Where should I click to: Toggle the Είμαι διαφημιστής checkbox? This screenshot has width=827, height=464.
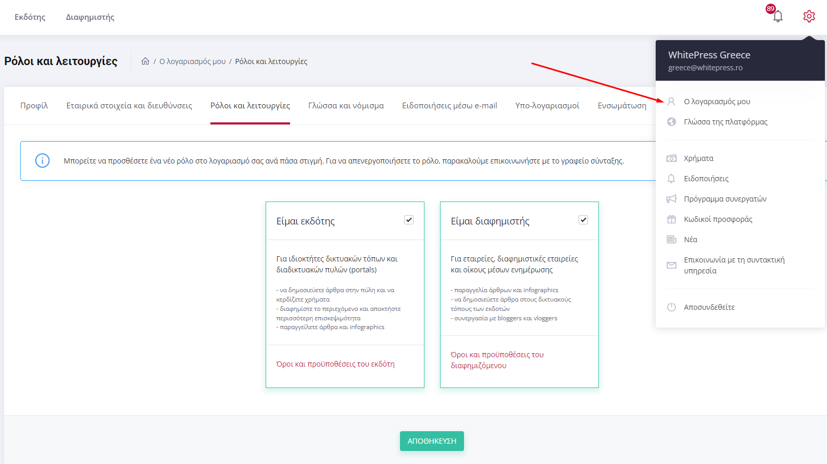coord(583,220)
